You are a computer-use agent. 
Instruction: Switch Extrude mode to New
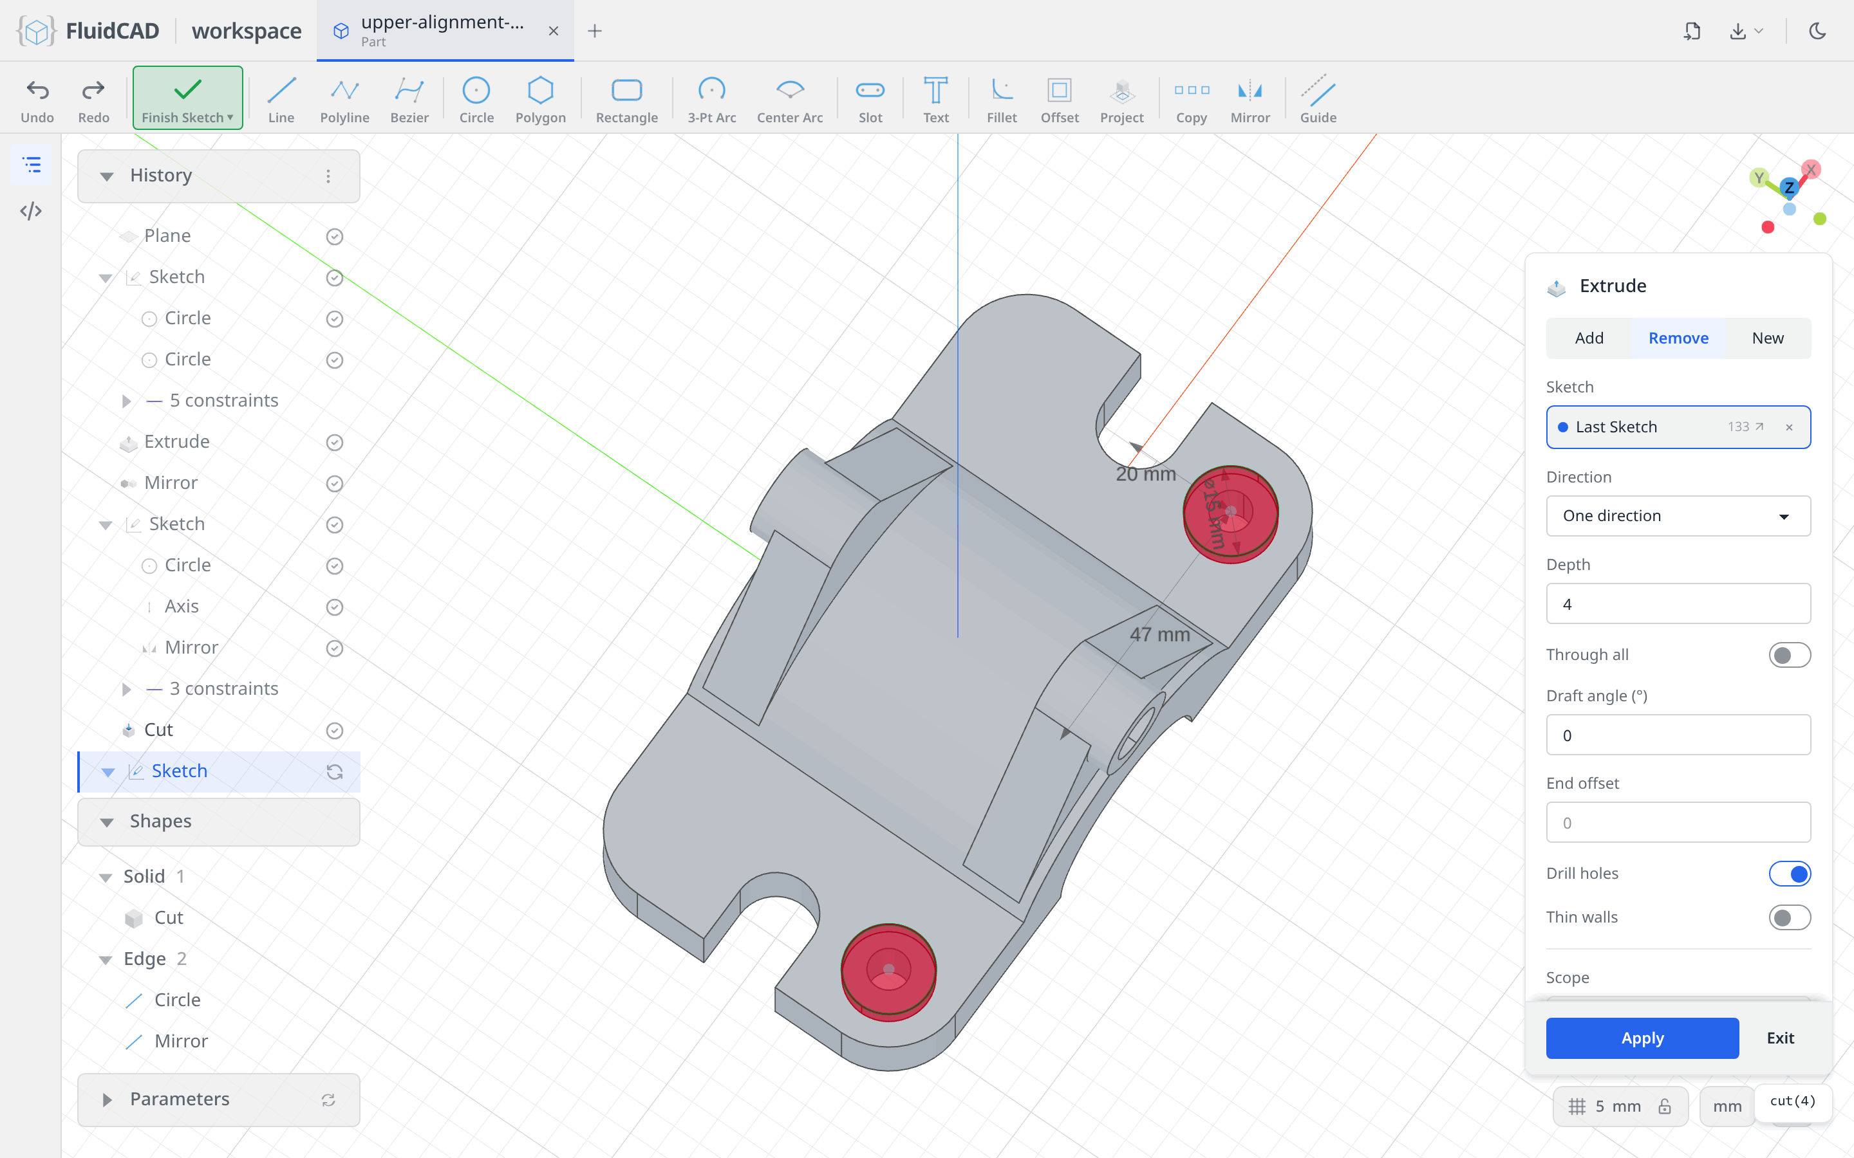(1768, 338)
